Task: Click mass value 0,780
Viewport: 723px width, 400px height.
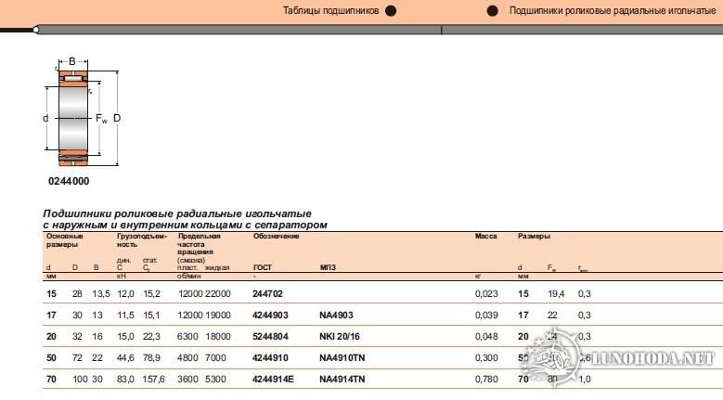Action: (486, 380)
